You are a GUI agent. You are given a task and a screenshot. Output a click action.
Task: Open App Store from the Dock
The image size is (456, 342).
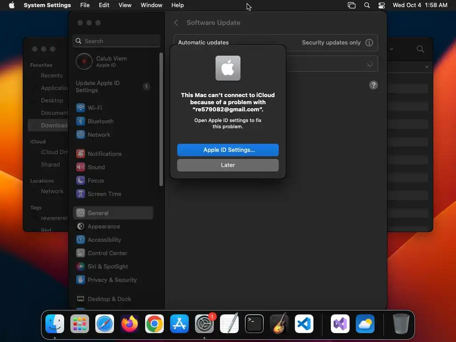pos(179,323)
